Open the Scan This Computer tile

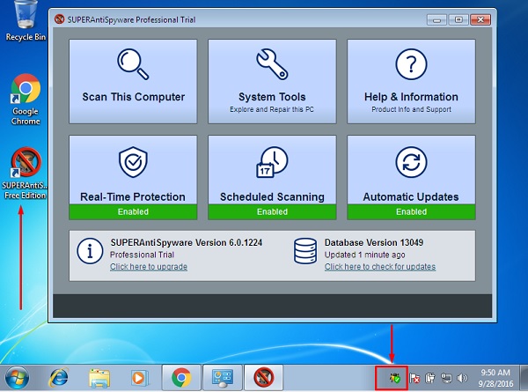tap(133, 82)
